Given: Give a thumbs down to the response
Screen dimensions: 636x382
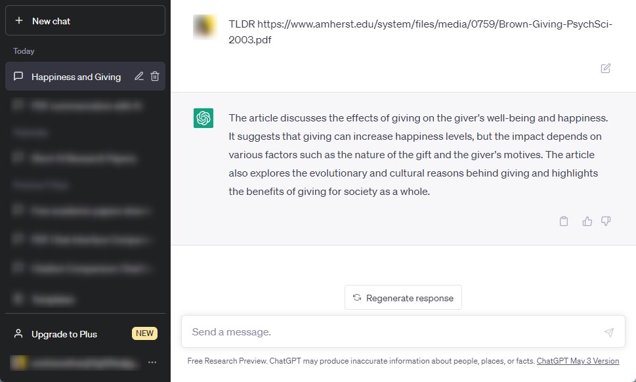Looking at the screenshot, I should pos(605,221).
